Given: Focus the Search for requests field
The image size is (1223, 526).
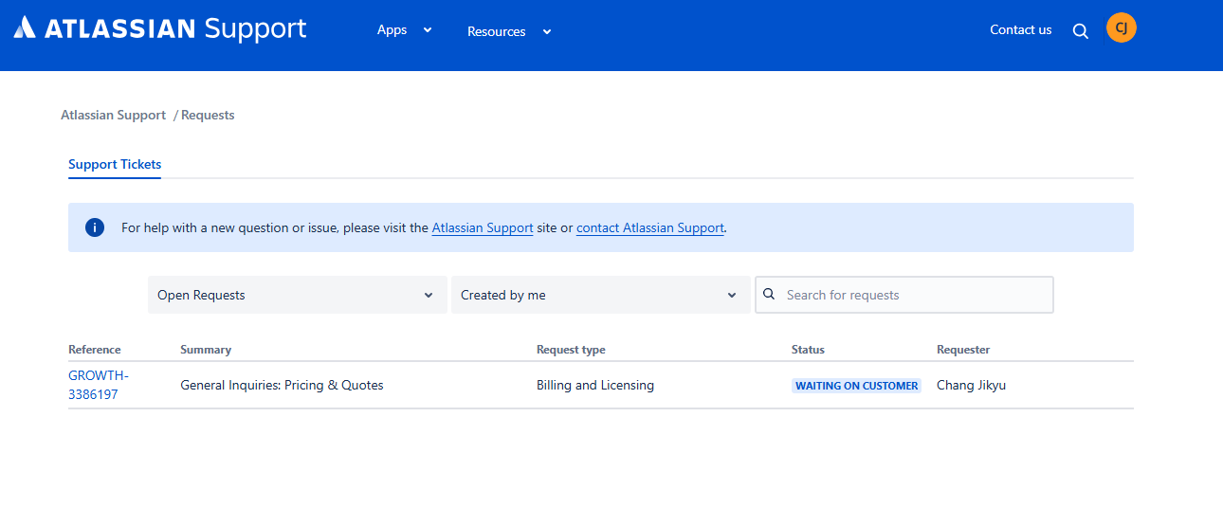Looking at the screenshot, I should pyautogui.click(x=904, y=295).
